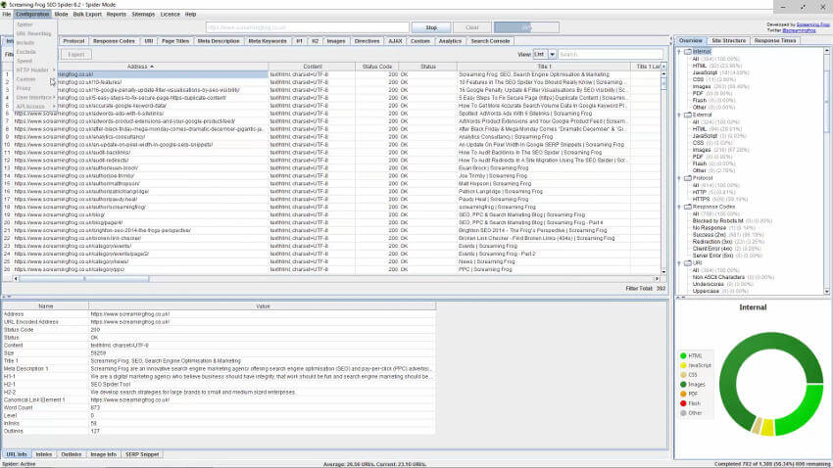Viewport: 833px width, 468px height.
Task: Open the Inlinks bottom tab
Action: 43,454
